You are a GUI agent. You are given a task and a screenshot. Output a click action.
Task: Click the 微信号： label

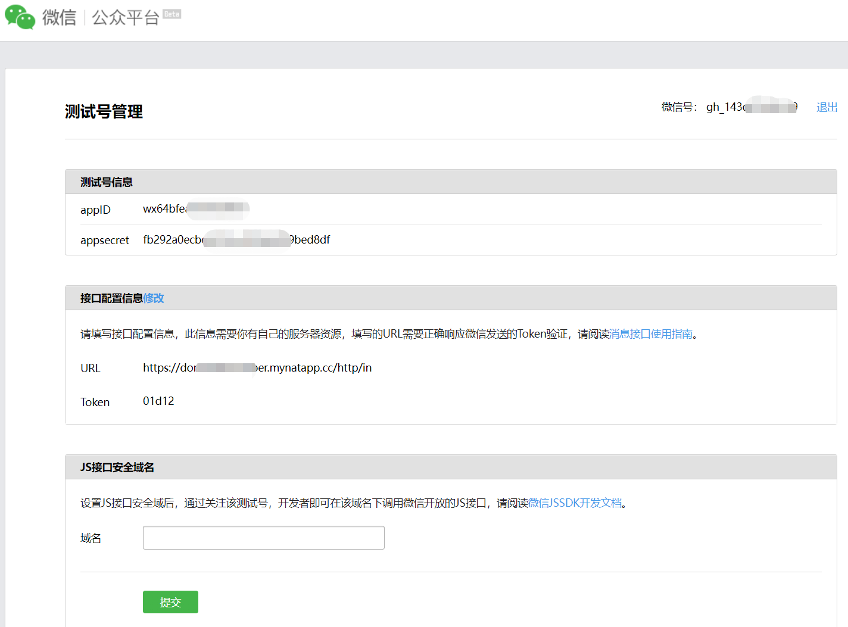(x=679, y=107)
